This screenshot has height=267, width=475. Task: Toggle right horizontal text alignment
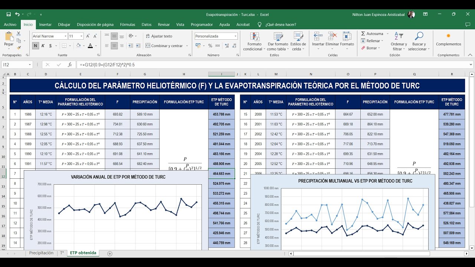122,46
